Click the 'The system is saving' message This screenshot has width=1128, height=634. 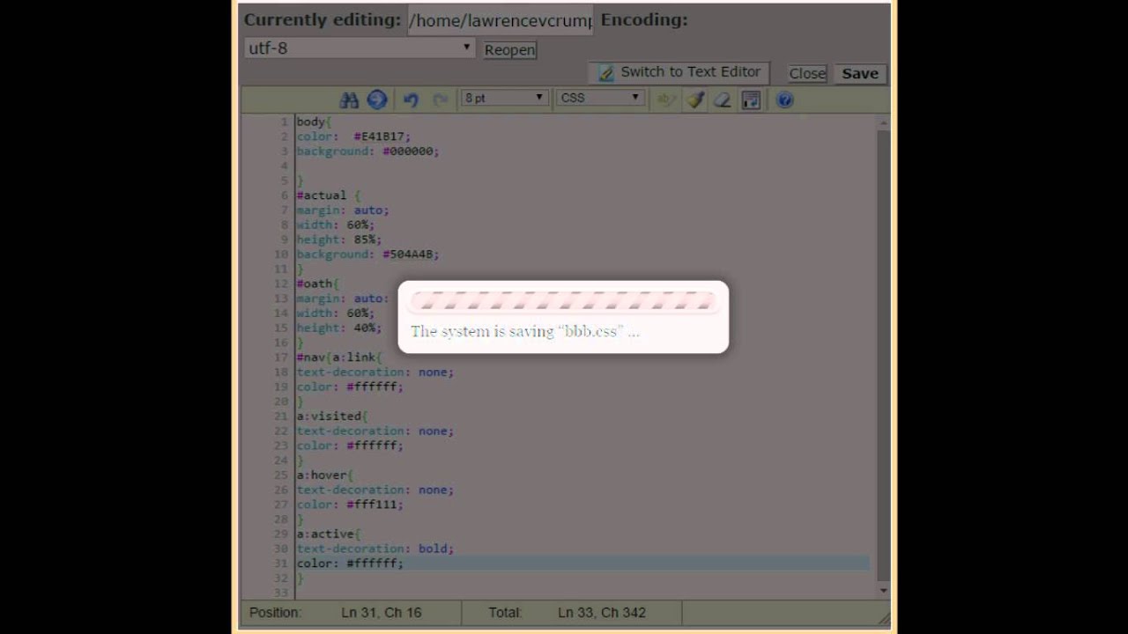(525, 332)
